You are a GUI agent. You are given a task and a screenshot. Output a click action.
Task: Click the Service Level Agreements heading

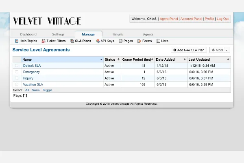41,50
